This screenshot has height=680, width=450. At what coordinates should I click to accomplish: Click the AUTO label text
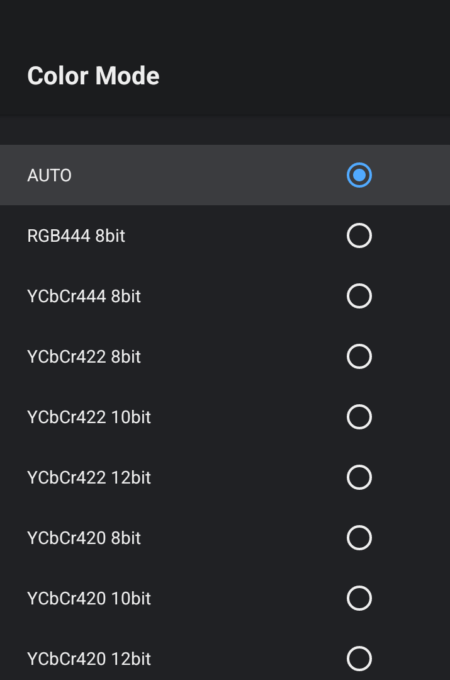[50, 175]
